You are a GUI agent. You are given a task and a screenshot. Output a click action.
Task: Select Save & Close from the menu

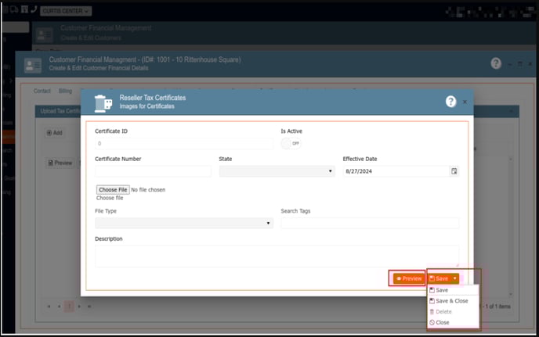451,300
